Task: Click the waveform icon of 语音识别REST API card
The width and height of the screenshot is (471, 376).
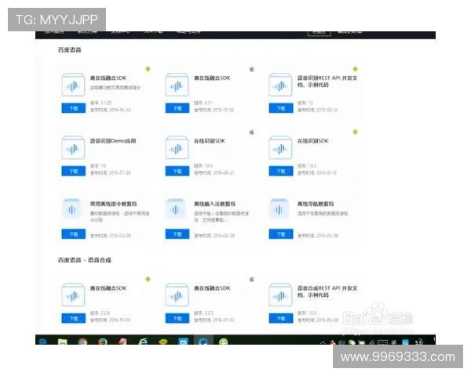Action: point(282,87)
